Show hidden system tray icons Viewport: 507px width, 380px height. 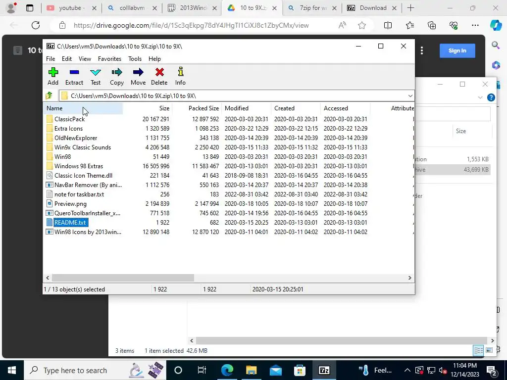407,370
